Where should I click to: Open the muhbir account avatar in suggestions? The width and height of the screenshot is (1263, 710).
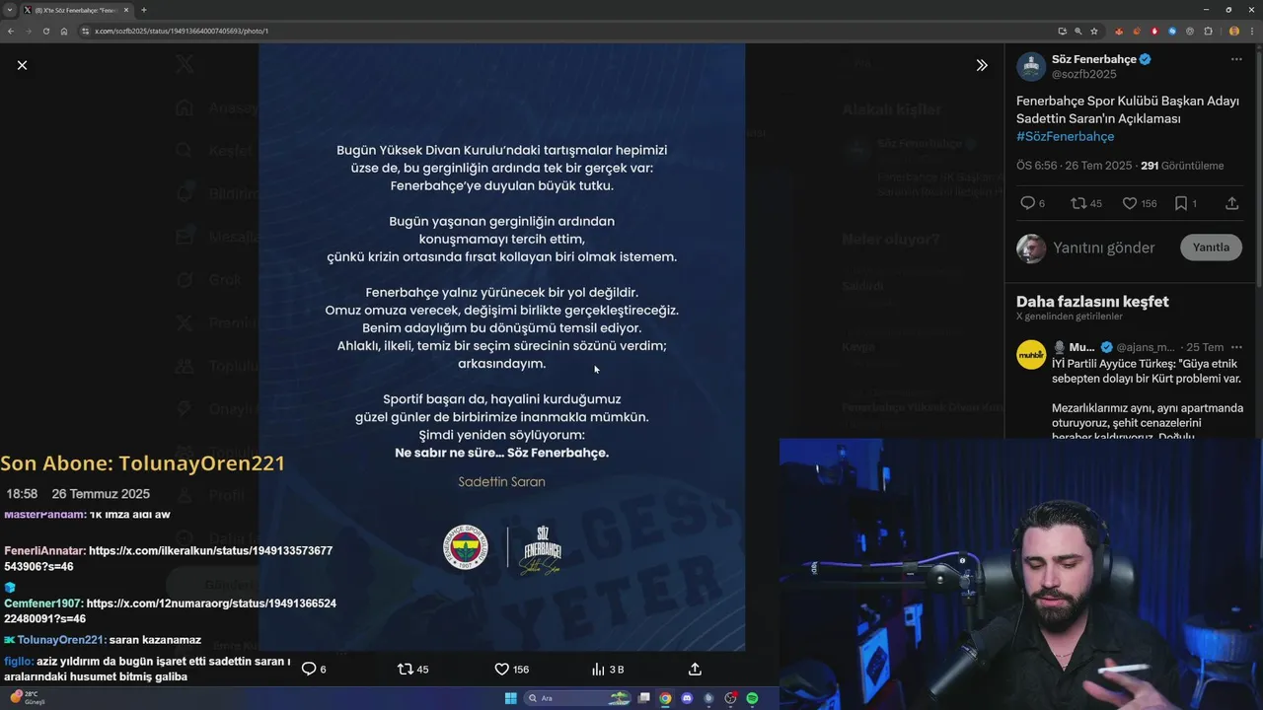pos(1031,354)
